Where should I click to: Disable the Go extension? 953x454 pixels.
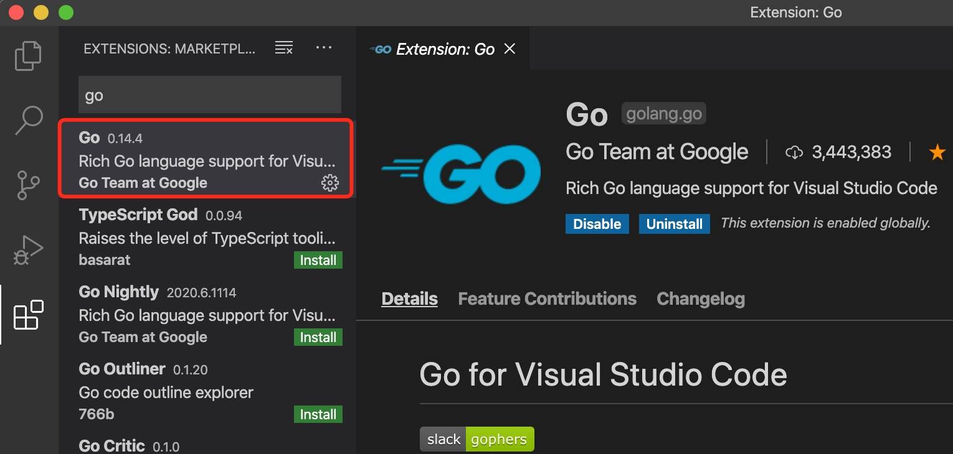tap(597, 224)
